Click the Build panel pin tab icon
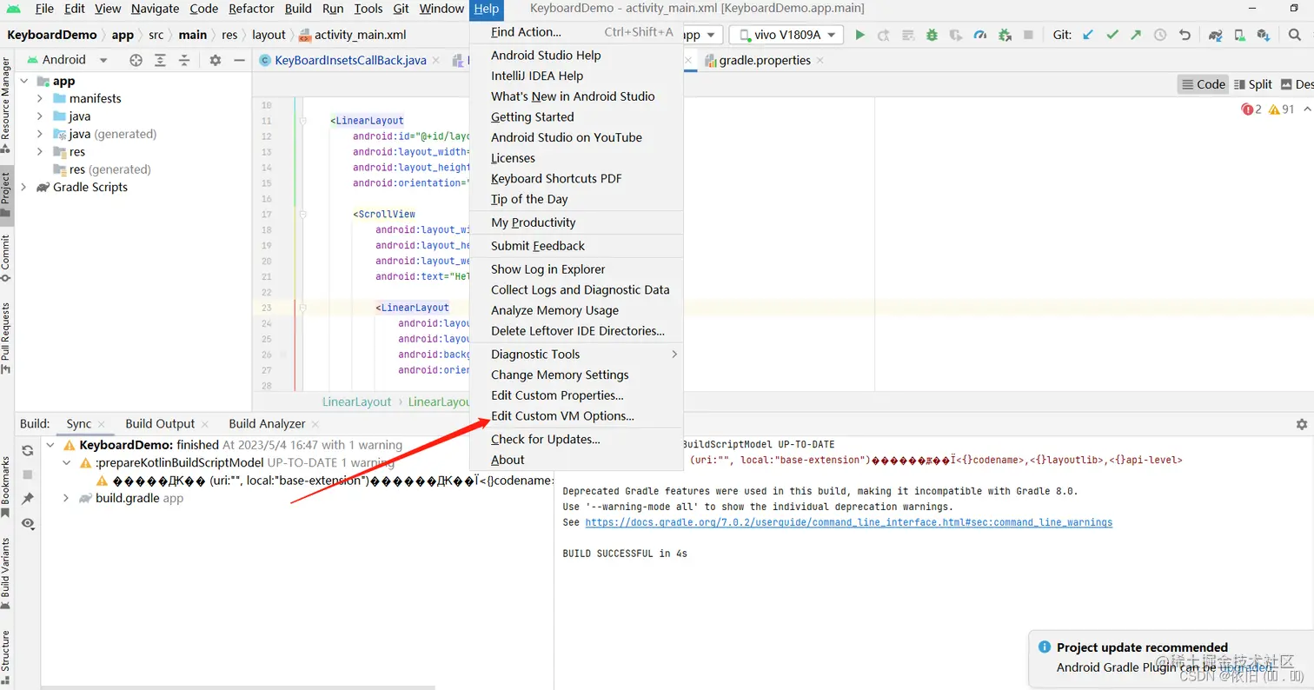The width and height of the screenshot is (1314, 690). (x=28, y=498)
